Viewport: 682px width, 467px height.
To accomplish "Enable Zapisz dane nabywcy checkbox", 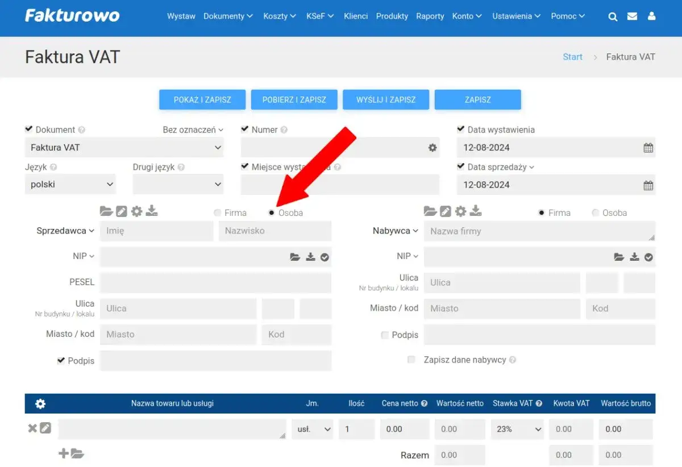I will 411,360.
